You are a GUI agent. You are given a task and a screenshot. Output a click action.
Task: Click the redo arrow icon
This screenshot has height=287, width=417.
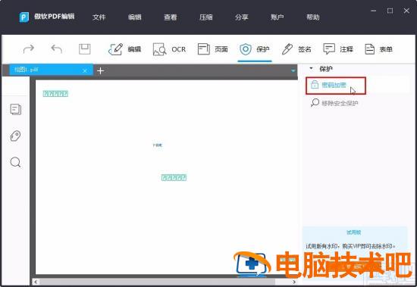coord(29,49)
